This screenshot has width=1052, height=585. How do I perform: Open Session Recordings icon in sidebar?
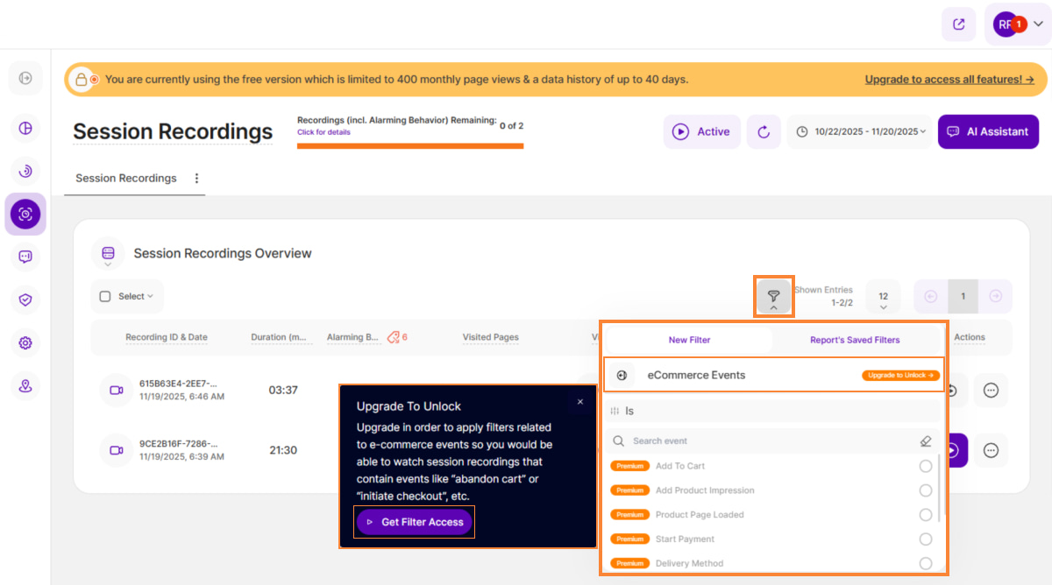pos(25,214)
